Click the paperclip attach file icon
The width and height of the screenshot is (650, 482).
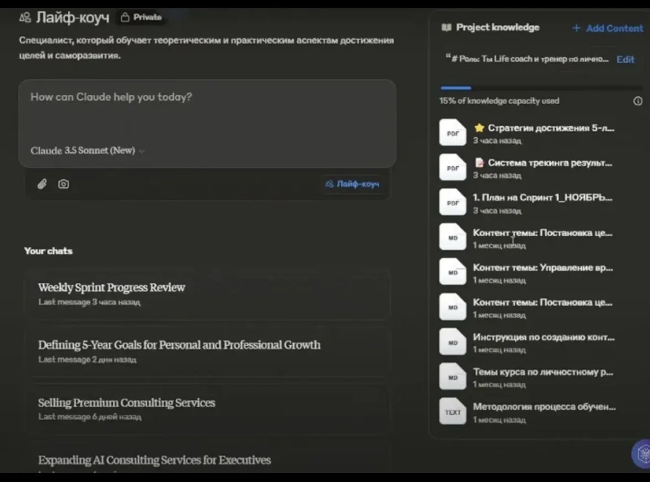tap(42, 184)
